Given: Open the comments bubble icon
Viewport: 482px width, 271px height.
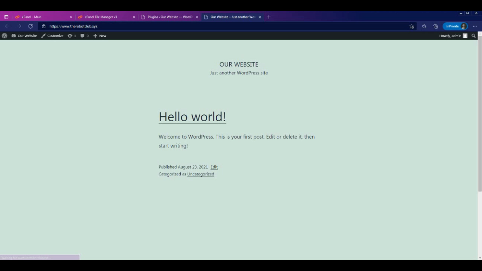Looking at the screenshot, I should pos(84,36).
